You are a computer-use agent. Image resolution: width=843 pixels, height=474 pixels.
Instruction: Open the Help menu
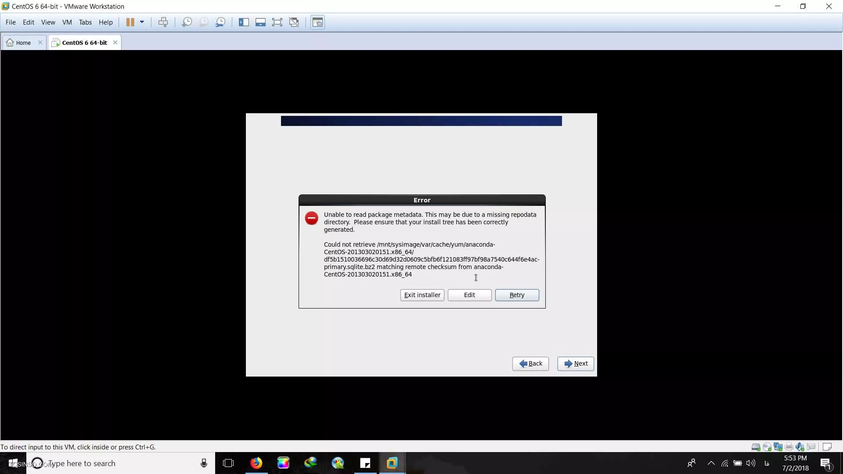105,22
